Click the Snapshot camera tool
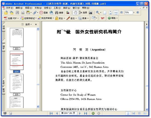This screenshot has width=151, height=118. tap(91, 13)
